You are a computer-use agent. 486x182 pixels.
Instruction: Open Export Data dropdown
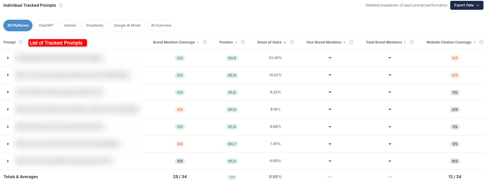[467, 5]
